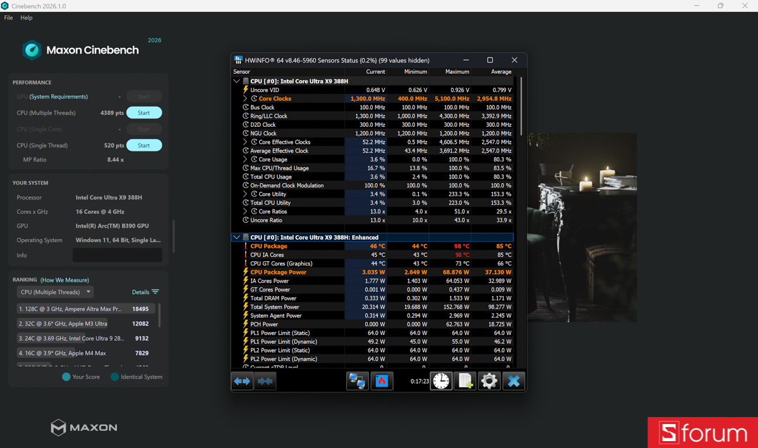This screenshot has width=758, height=448.
Task: Click the clock icon beside Bus Clock
Action: pyautogui.click(x=246, y=107)
